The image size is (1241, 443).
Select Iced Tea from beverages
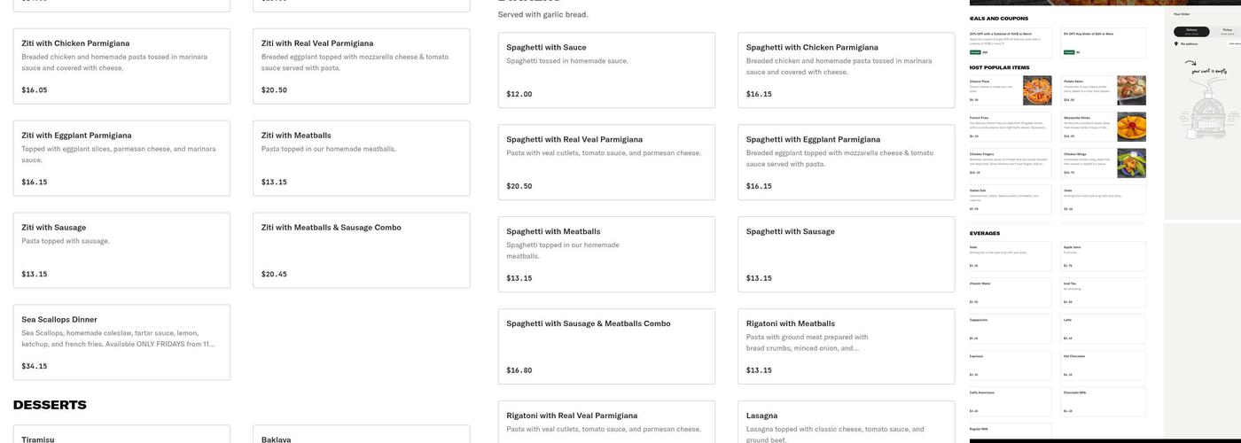coord(1104,292)
